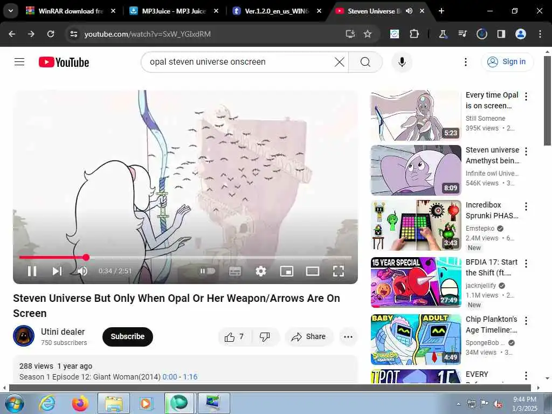
Task: Show hidden system tray icons
Action: pyautogui.click(x=458, y=404)
